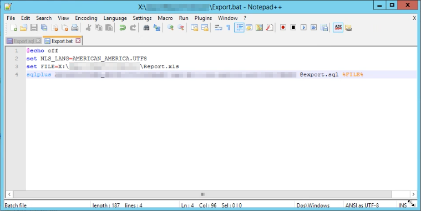421x211 pixels.
Task: Open the Document Map icon
Action: (260, 28)
